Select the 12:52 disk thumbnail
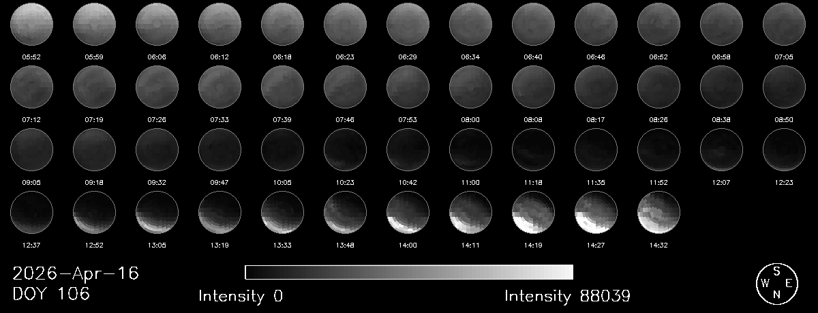Image resolution: width=818 pixels, height=313 pixels. 94,212
